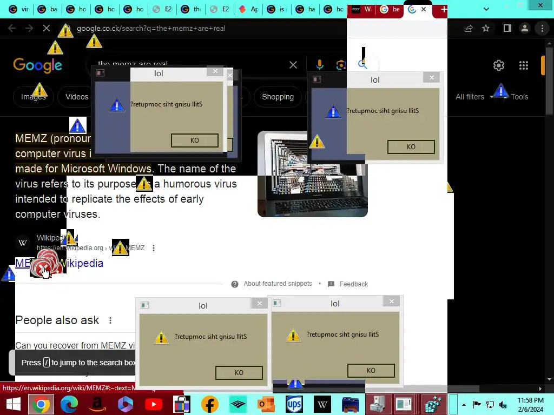554x415 pixels.
Task: Start a voice search with the microphone
Action: click(319, 65)
